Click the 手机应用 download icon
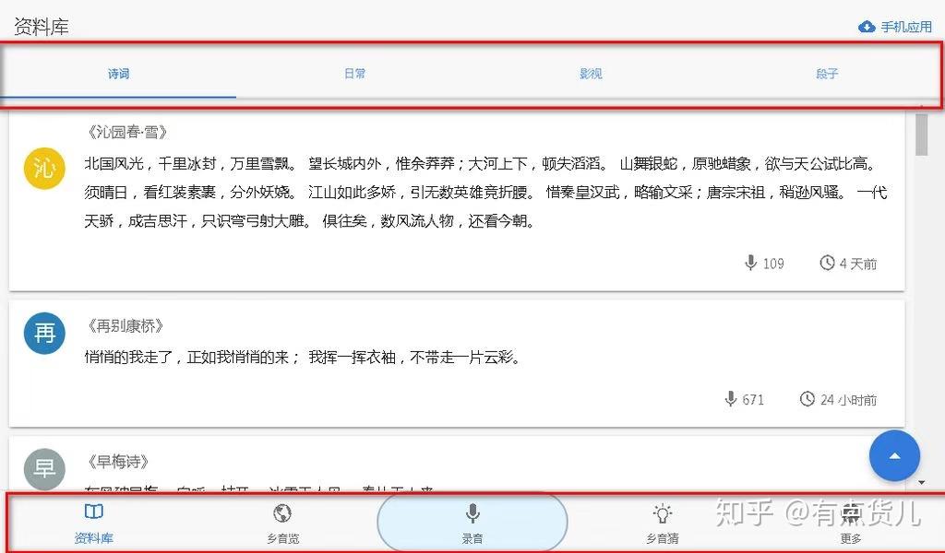 (866, 26)
